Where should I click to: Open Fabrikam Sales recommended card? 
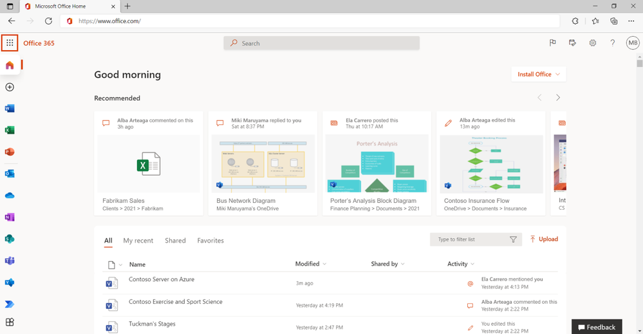pyautogui.click(x=149, y=163)
